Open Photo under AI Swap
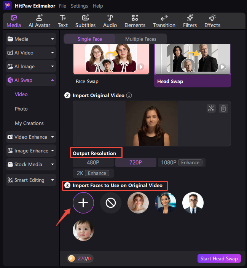 [x=21, y=109]
